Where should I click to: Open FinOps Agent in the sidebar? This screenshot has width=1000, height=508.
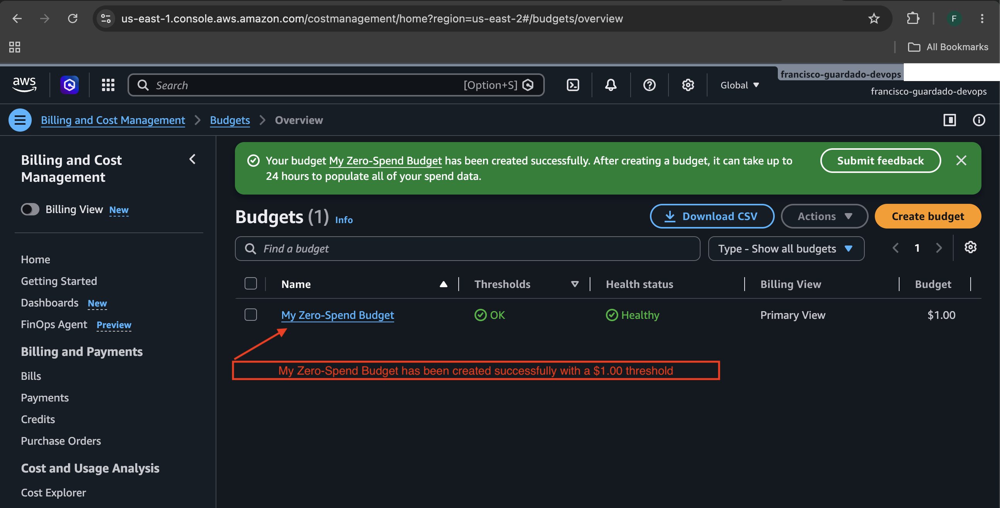pyautogui.click(x=54, y=324)
